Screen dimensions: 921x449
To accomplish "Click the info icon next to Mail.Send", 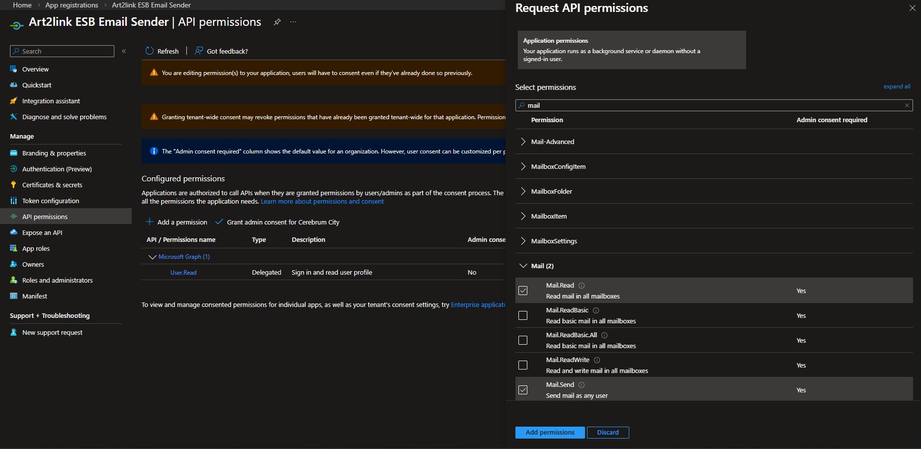I will [582, 385].
